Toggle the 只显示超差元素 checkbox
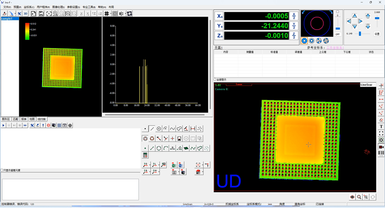385x208 pixels. point(2,170)
